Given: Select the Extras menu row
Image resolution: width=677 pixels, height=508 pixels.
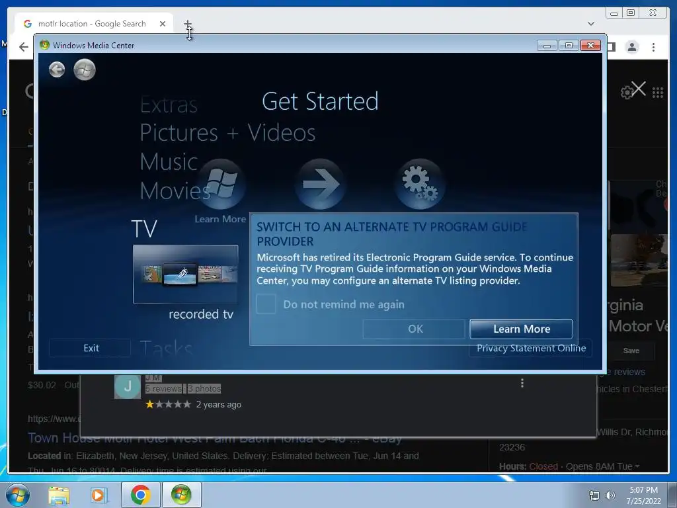Looking at the screenshot, I should 169,105.
